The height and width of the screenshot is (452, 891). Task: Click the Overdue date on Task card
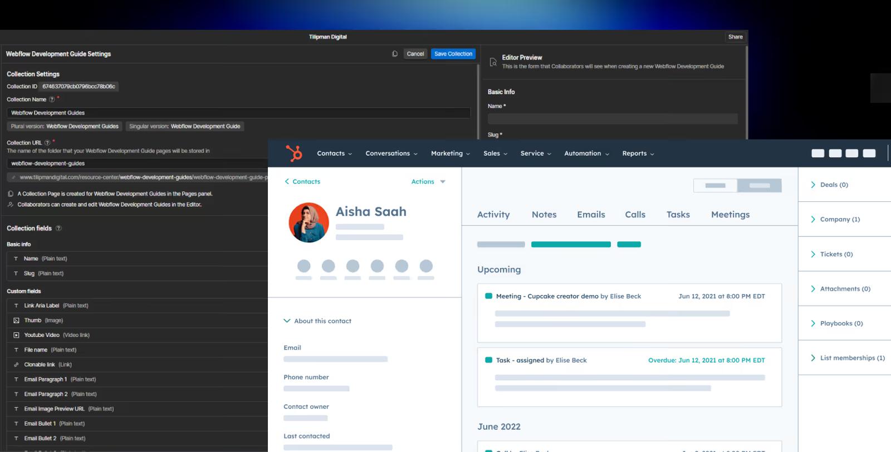click(x=707, y=360)
